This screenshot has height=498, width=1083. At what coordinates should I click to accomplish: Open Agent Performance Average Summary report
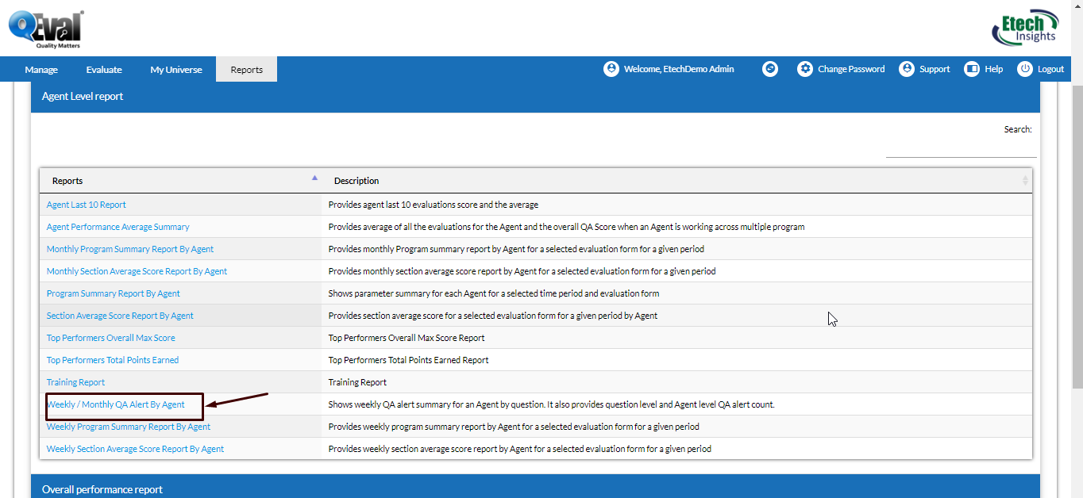pos(118,227)
